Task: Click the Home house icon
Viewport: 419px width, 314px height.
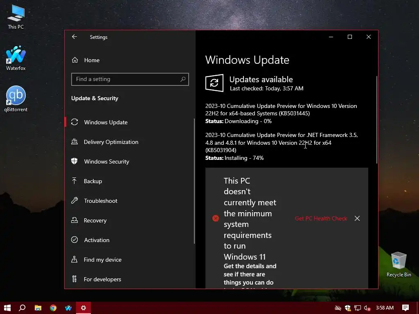Action: coord(75,60)
